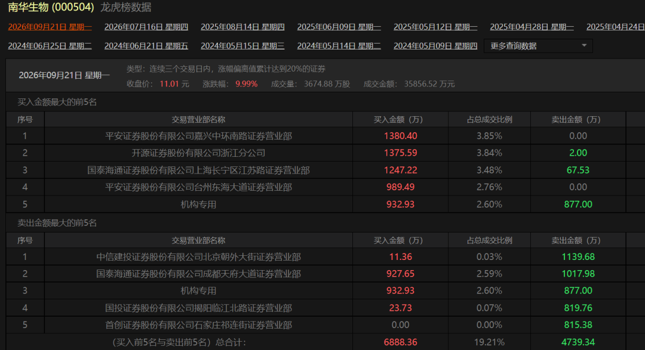Open 2025年04月28日 星期一 record
Screen dimensions: 645x350
click(x=532, y=27)
